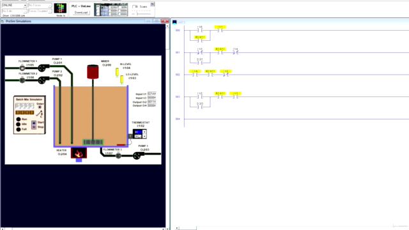409x230 pixels.
Task: Select rung number 001
Action: [178, 52]
